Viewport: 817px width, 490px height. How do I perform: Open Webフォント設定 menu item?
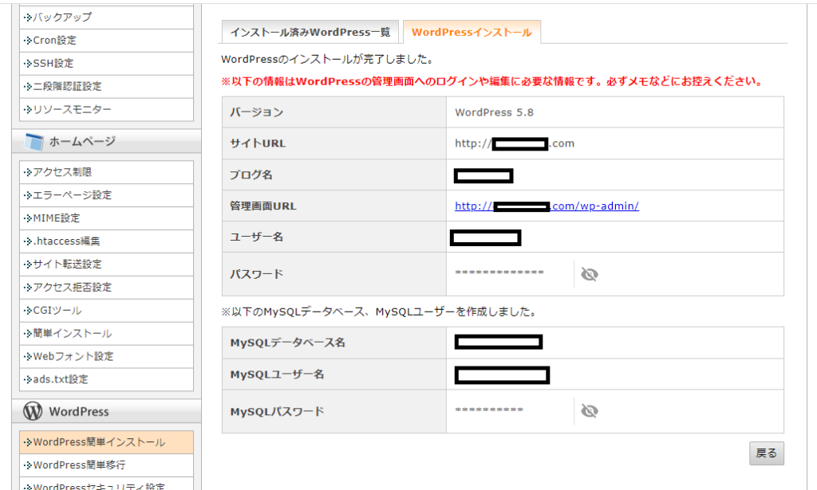[106, 356]
